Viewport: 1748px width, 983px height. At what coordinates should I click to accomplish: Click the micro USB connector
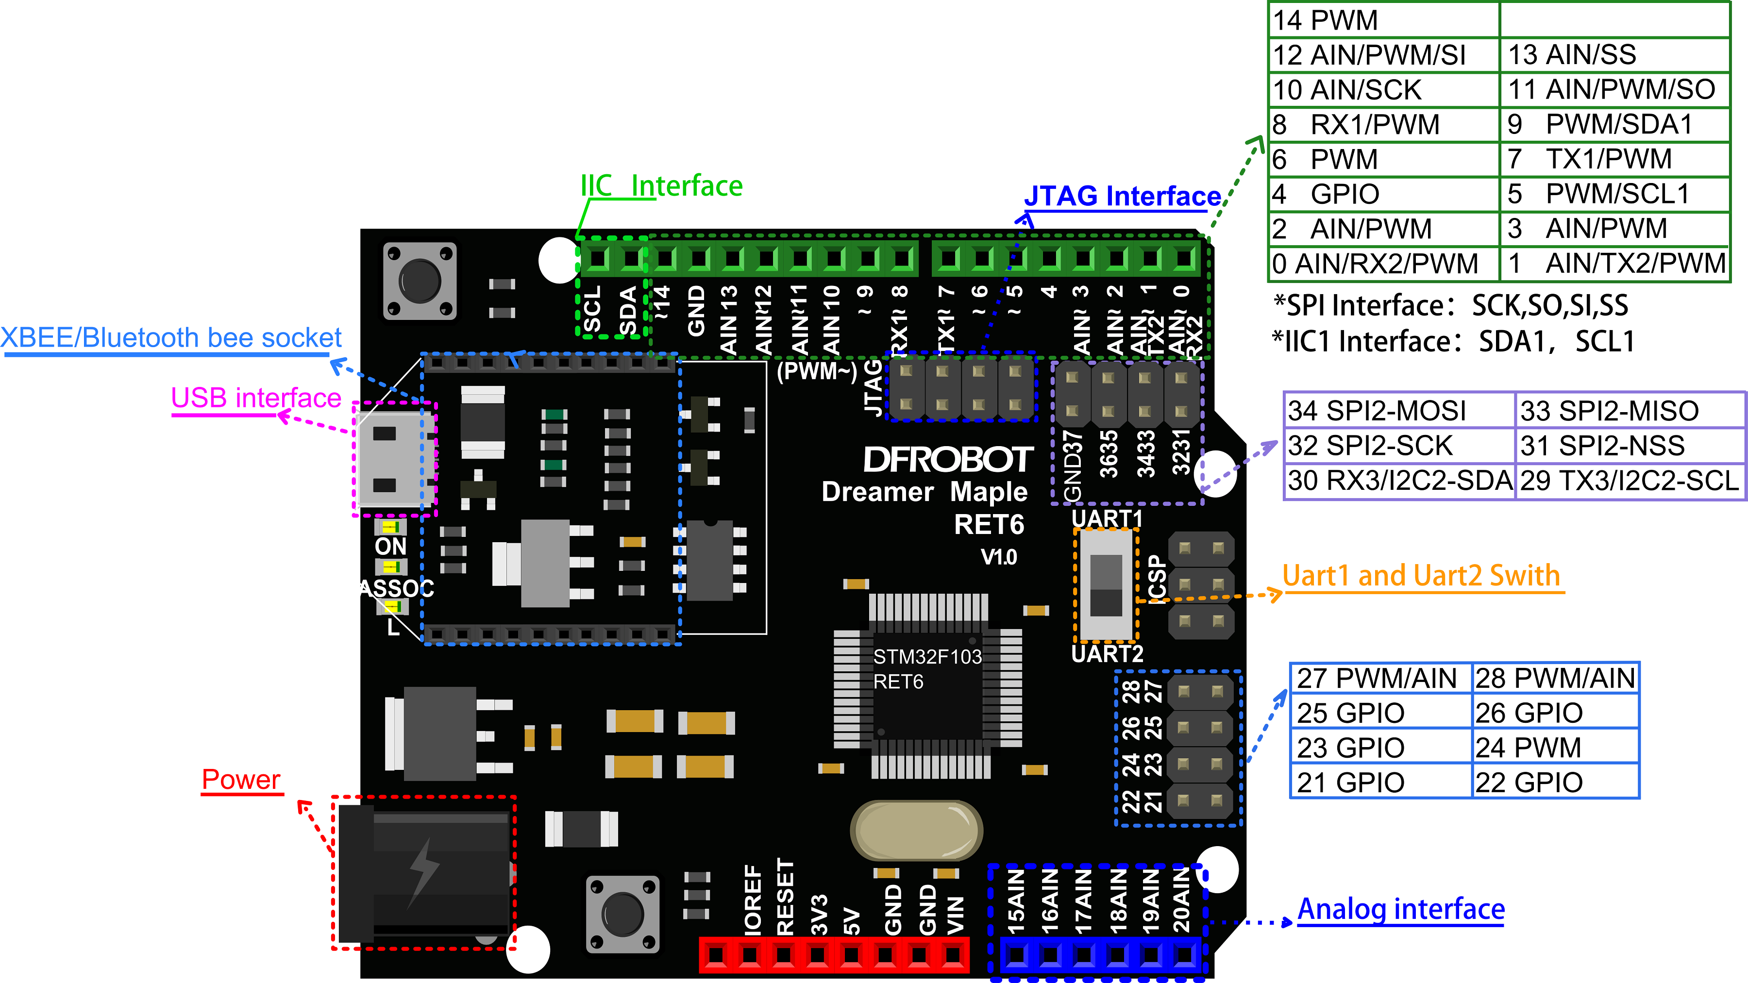pyautogui.click(x=394, y=459)
